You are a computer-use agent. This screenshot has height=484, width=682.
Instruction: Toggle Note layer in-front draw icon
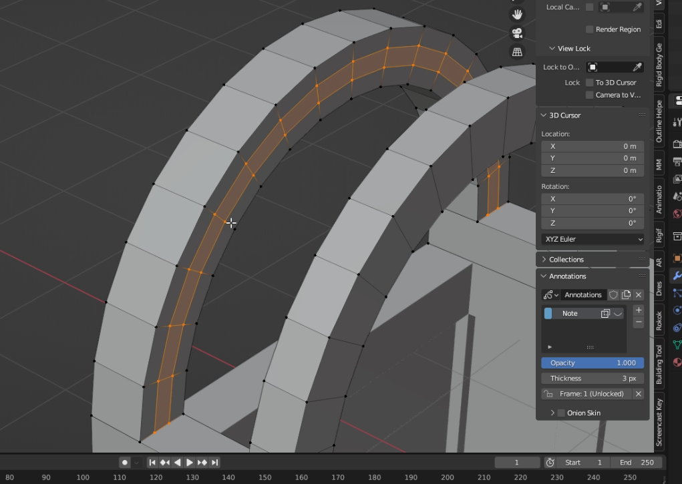click(x=605, y=314)
